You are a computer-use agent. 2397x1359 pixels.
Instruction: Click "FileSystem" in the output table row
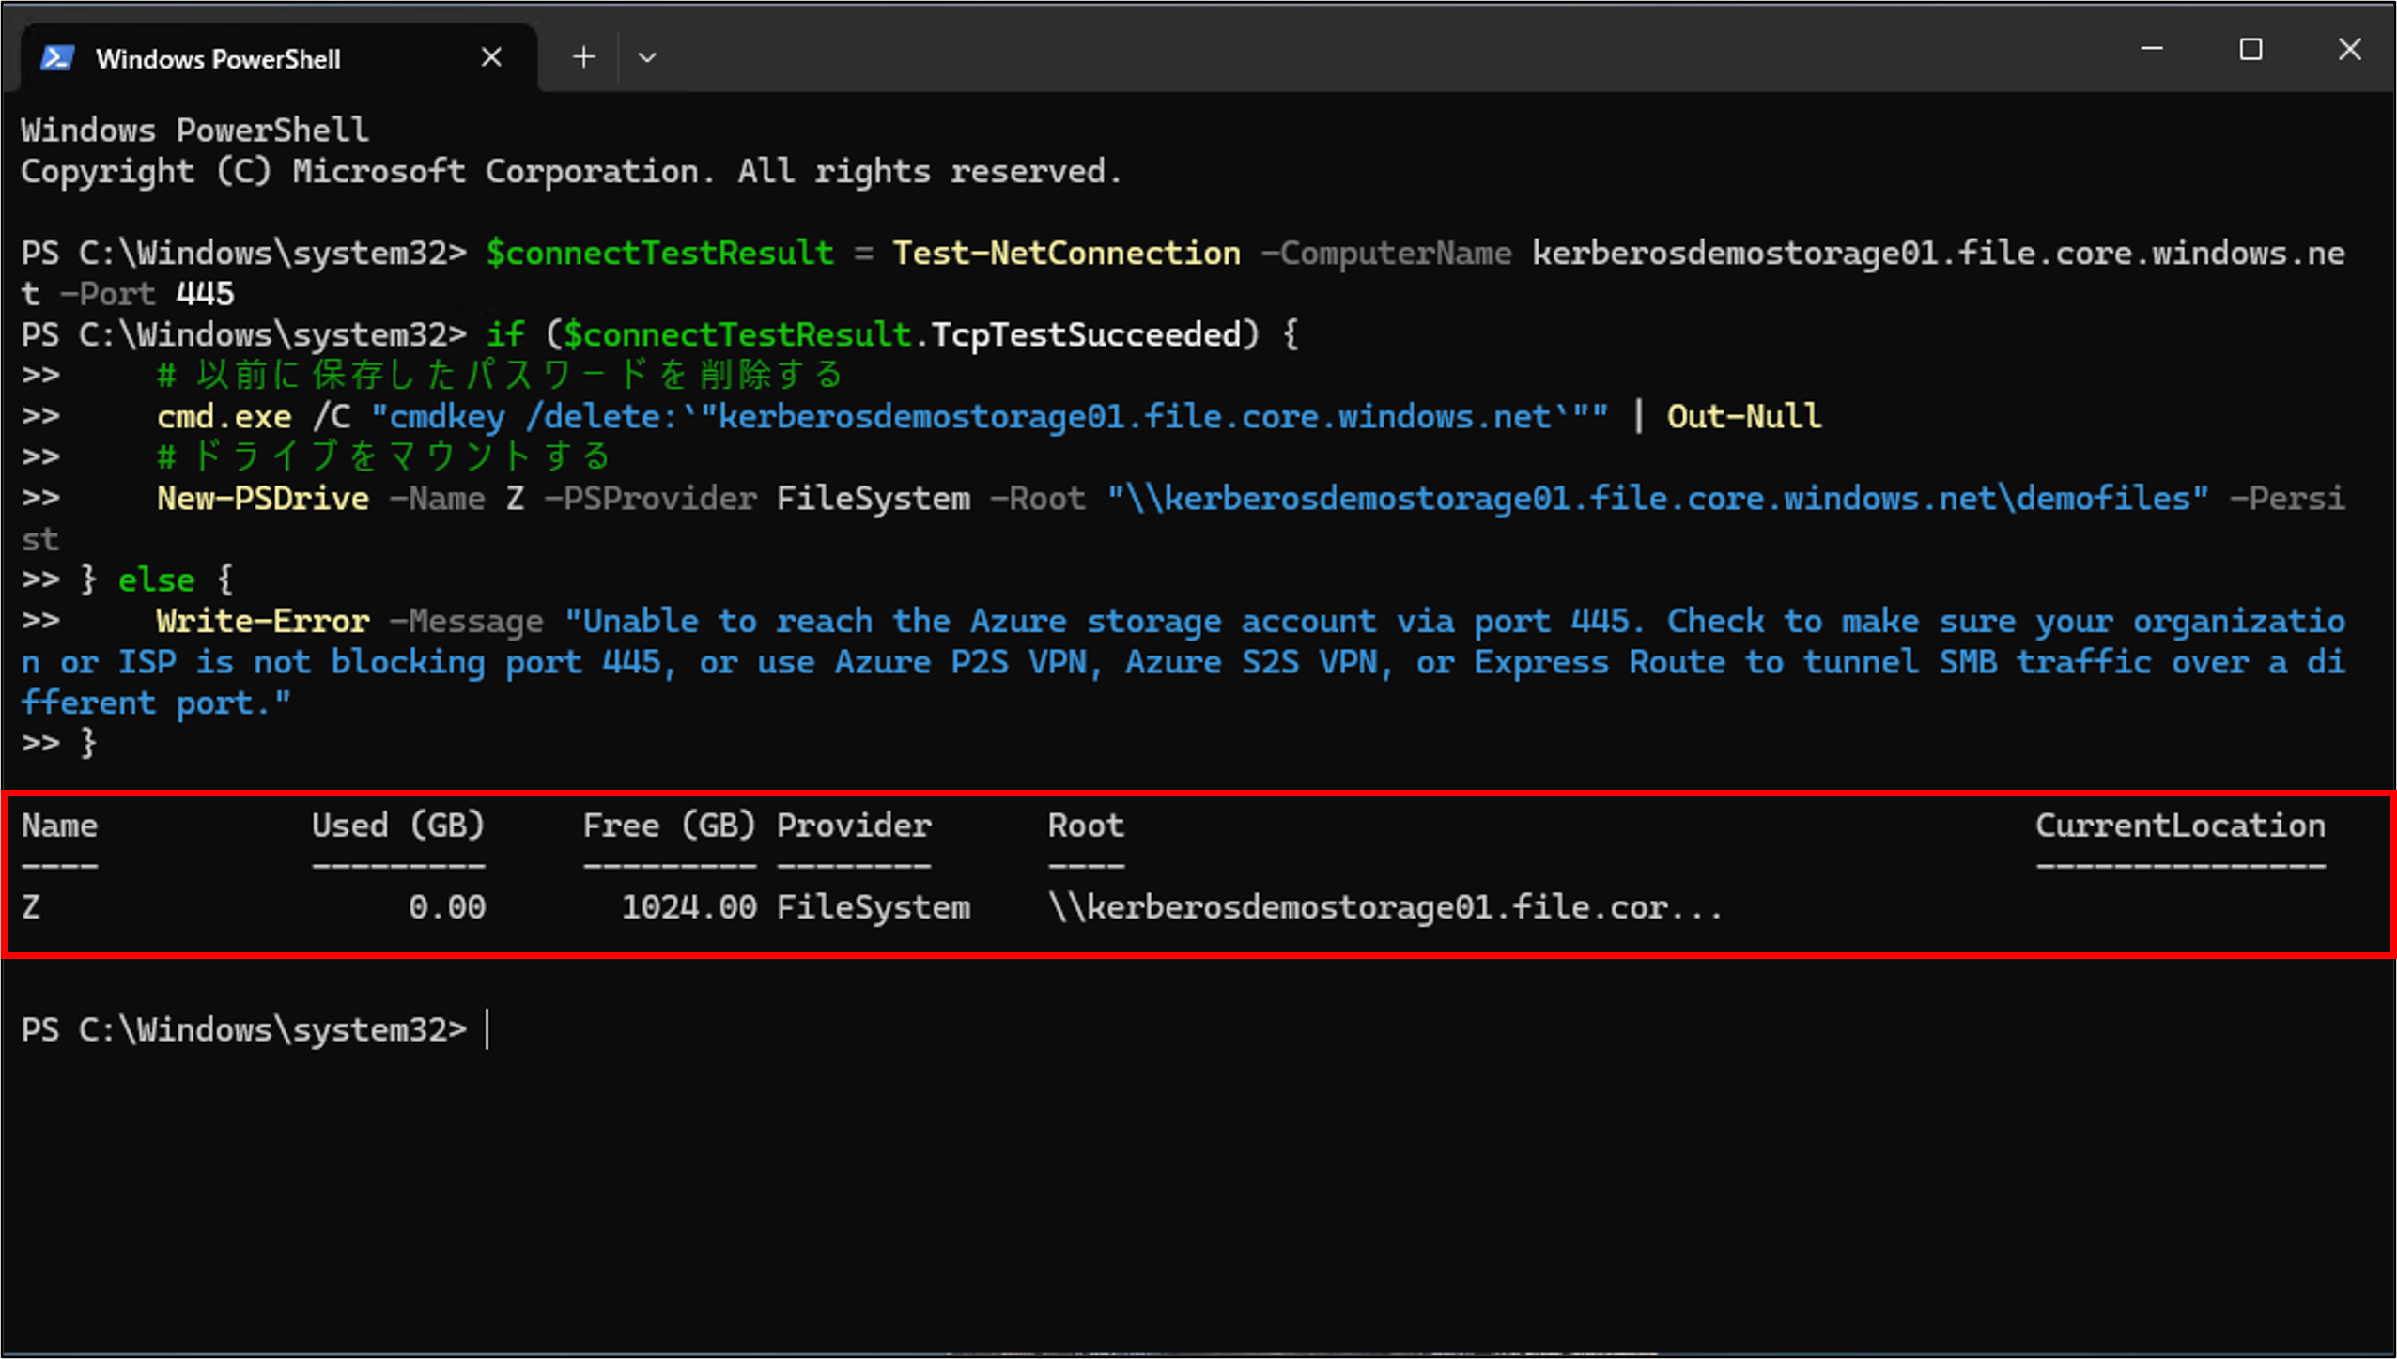pos(874,907)
